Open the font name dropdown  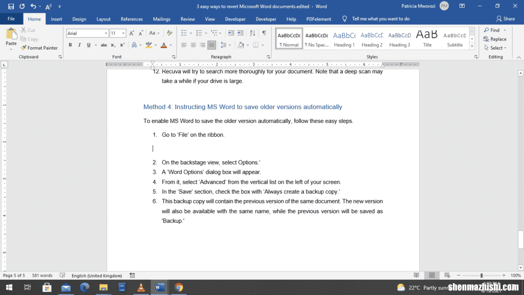click(106, 33)
